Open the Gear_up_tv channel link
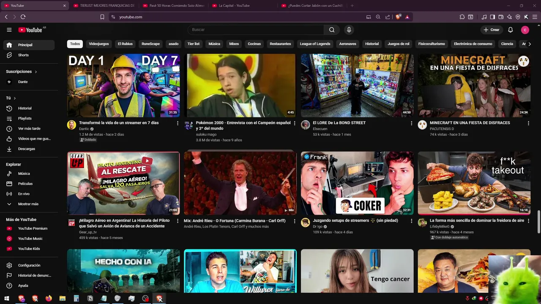 [x=88, y=232]
